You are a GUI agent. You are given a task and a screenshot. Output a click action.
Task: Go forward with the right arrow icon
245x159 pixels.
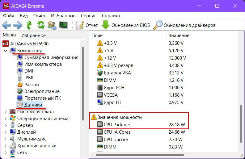(18, 25)
